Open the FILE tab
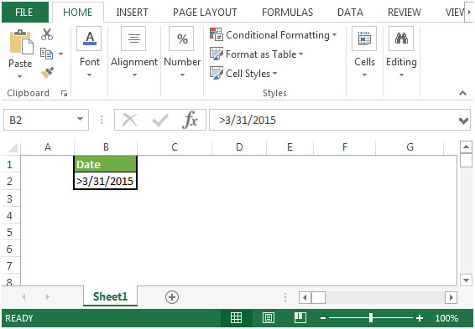475x329 pixels. pos(24,12)
